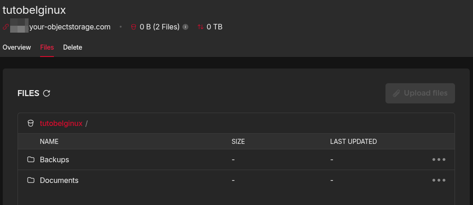Click the Upload files button
473x205 pixels.
420,93
